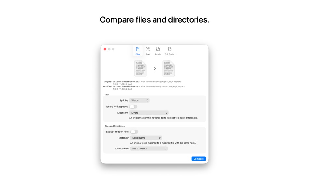Click the arrow between the two documents

point(154,68)
